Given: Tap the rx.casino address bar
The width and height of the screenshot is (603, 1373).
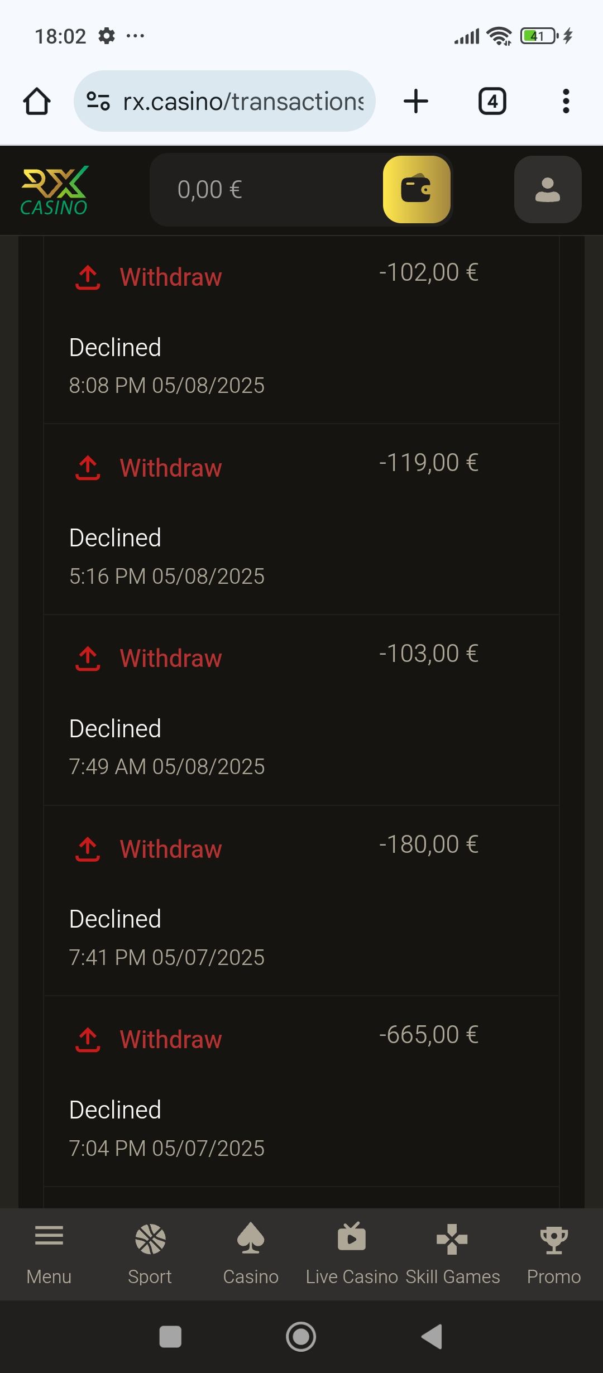Looking at the screenshot, I should pyautogui.click(x=243, y=102).
